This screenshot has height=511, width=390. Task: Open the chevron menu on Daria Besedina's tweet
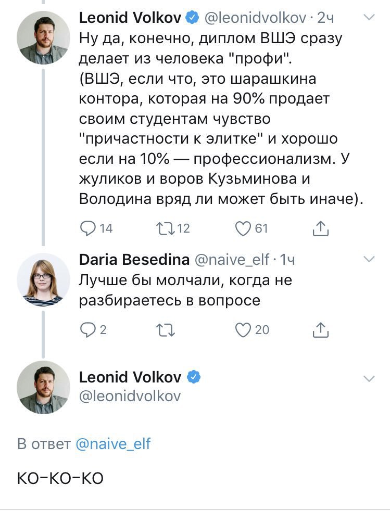pyautogui.click(x=369, y=260)
